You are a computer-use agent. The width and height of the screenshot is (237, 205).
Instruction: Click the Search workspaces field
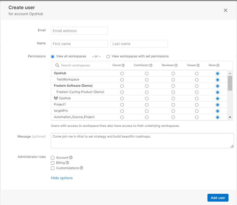click(x=83, y=65)
